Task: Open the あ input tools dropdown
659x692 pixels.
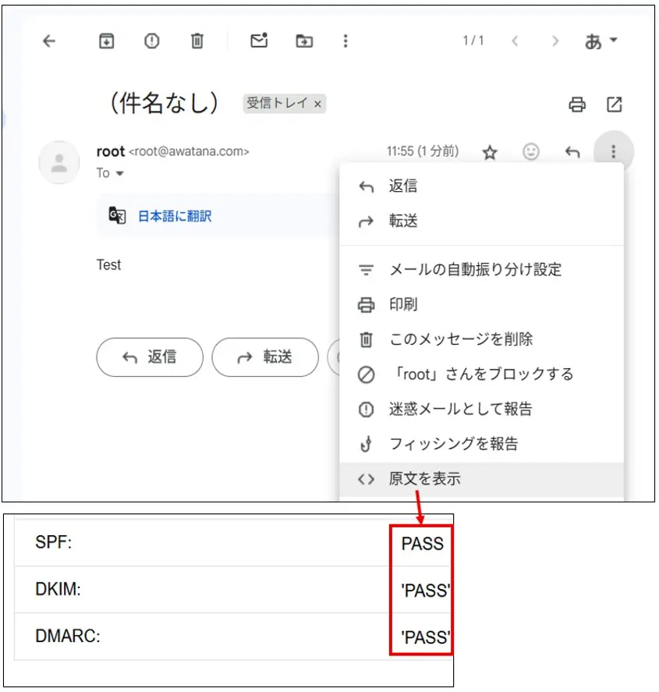Action: pos(601,41)
